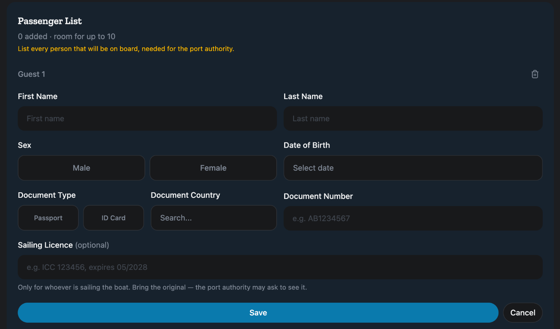The height and width of the screenshot is (329, 560).
Task: Click the Passenger List heading
Action: pyautogui.click(x=50, y=21)
